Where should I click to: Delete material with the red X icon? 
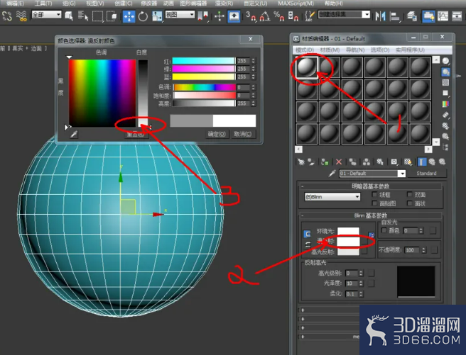339,162
